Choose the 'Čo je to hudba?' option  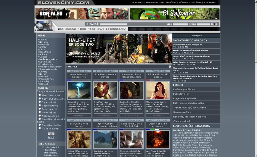click(x=40, y=128)
